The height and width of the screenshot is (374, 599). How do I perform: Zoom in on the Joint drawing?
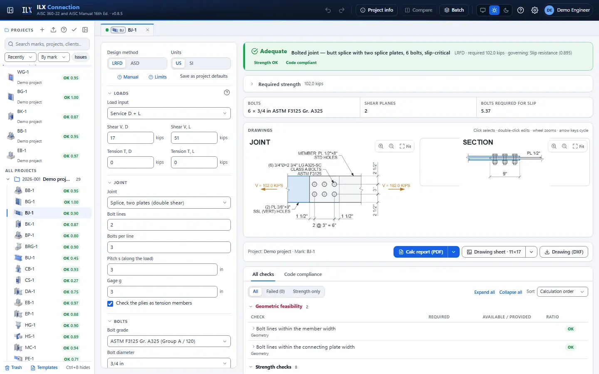click(381, 146)
